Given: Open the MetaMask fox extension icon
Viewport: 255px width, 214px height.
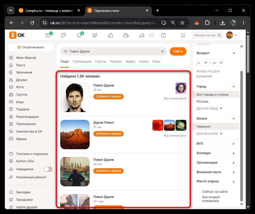Looking at the screenshot, I should [x=197, y=23].
